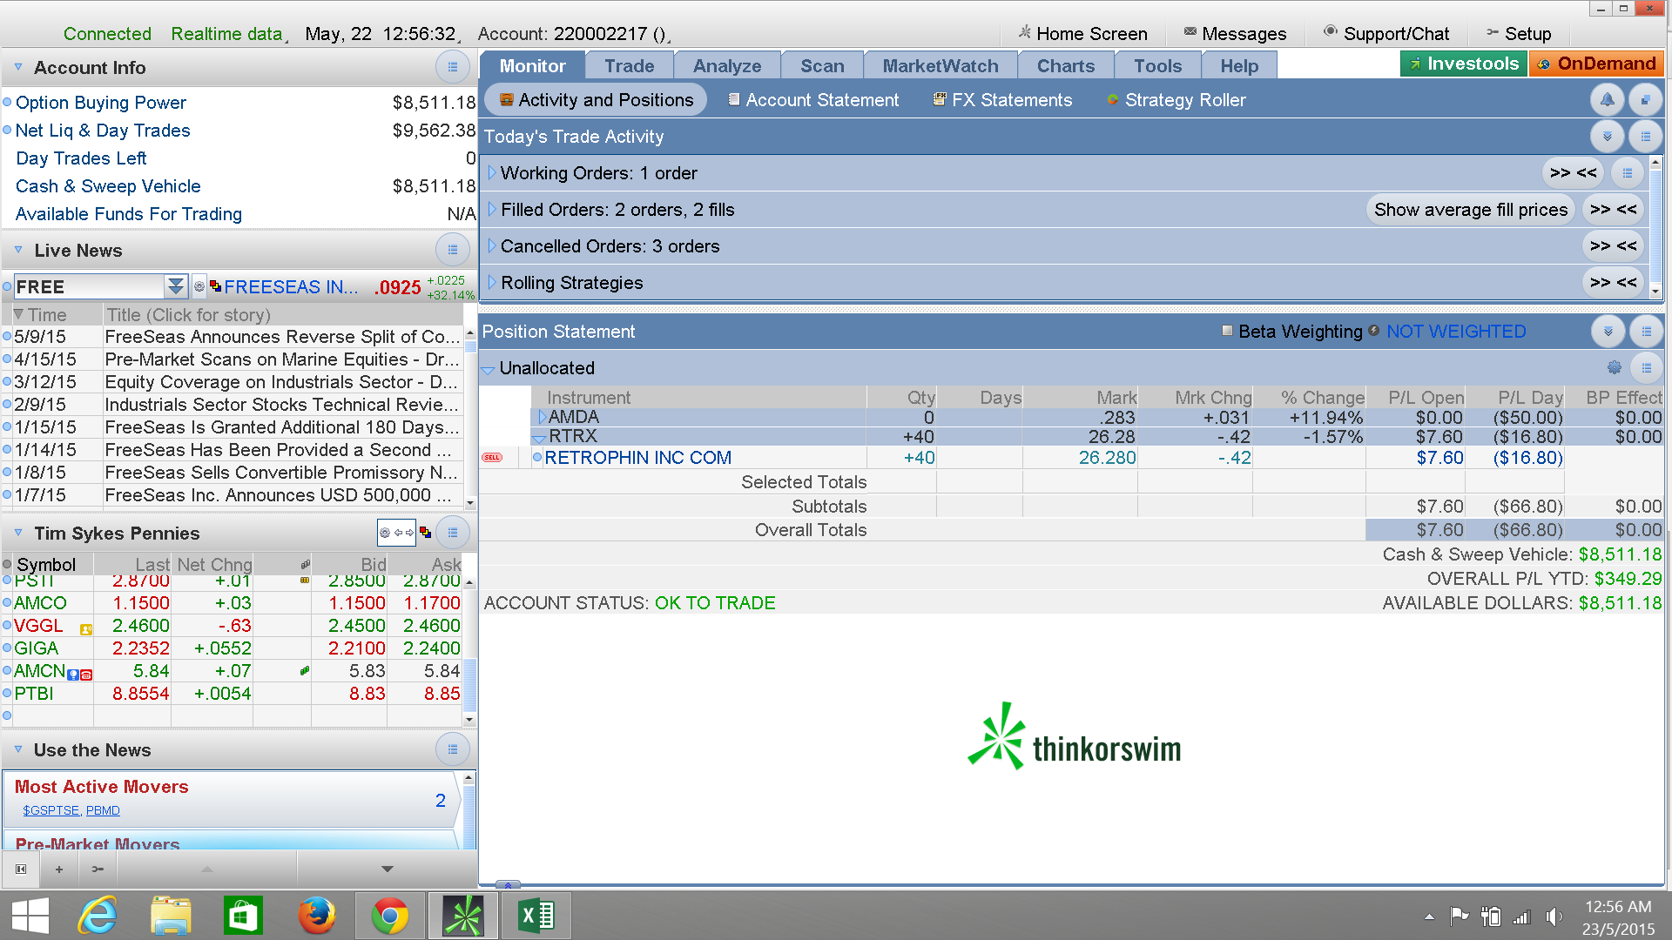
Task: Enable the Beta Weighting checkbox
Action: (x=1227, y=331)
